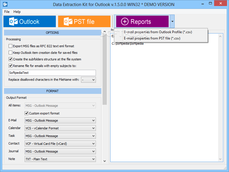The image size is (229, 172).
Task: Enable Export MSG files as RFC 822 eml
Action: (x=10, y=46)
